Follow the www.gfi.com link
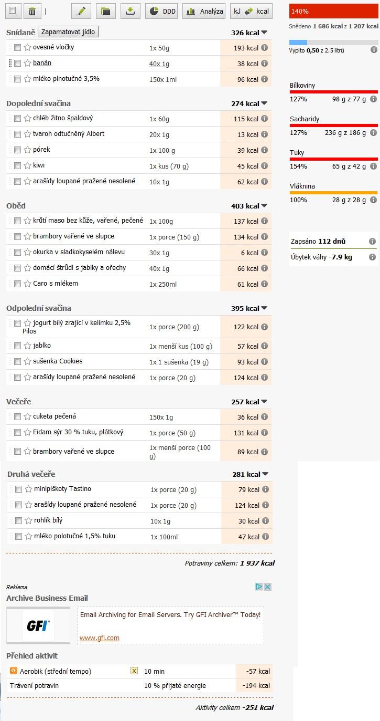The height and width of the screenshot is (721, 380). click(x=100, y=638)
